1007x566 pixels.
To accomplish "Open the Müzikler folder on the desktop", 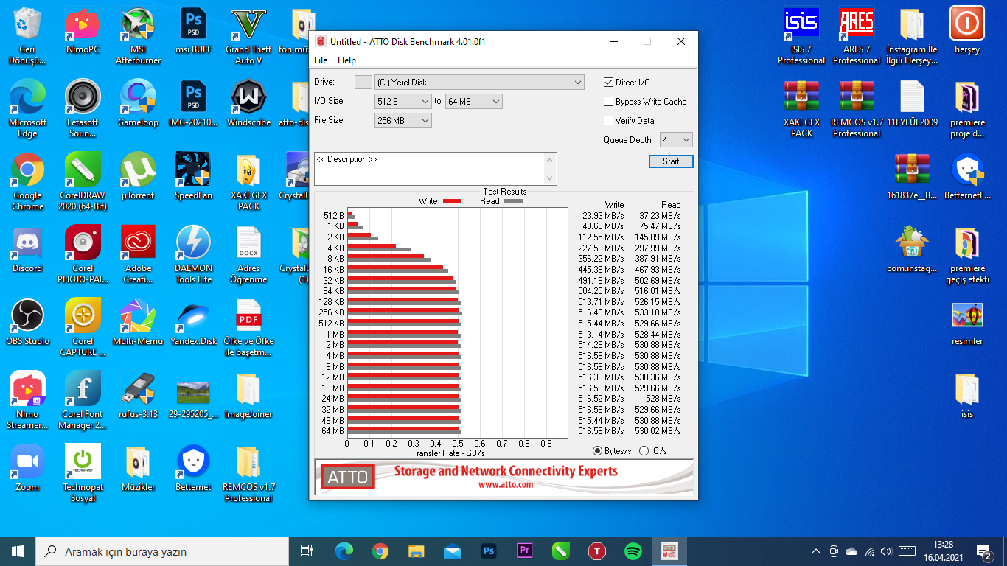I will (138, 469).
